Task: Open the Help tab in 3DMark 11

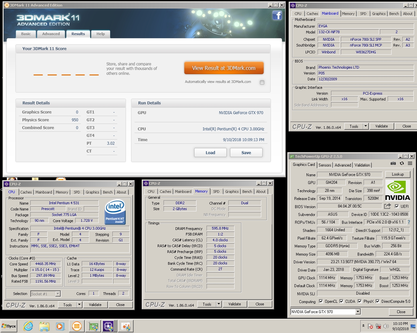Action: tap(101, 34)
